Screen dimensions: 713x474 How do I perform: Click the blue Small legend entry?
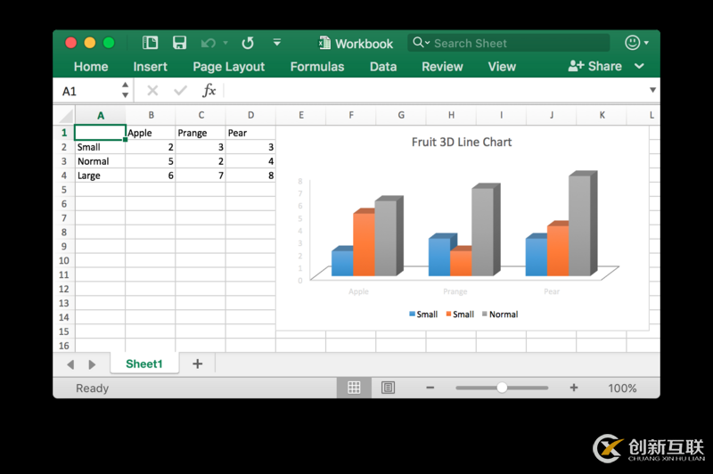pyautogui.click(x=423, y=314)
